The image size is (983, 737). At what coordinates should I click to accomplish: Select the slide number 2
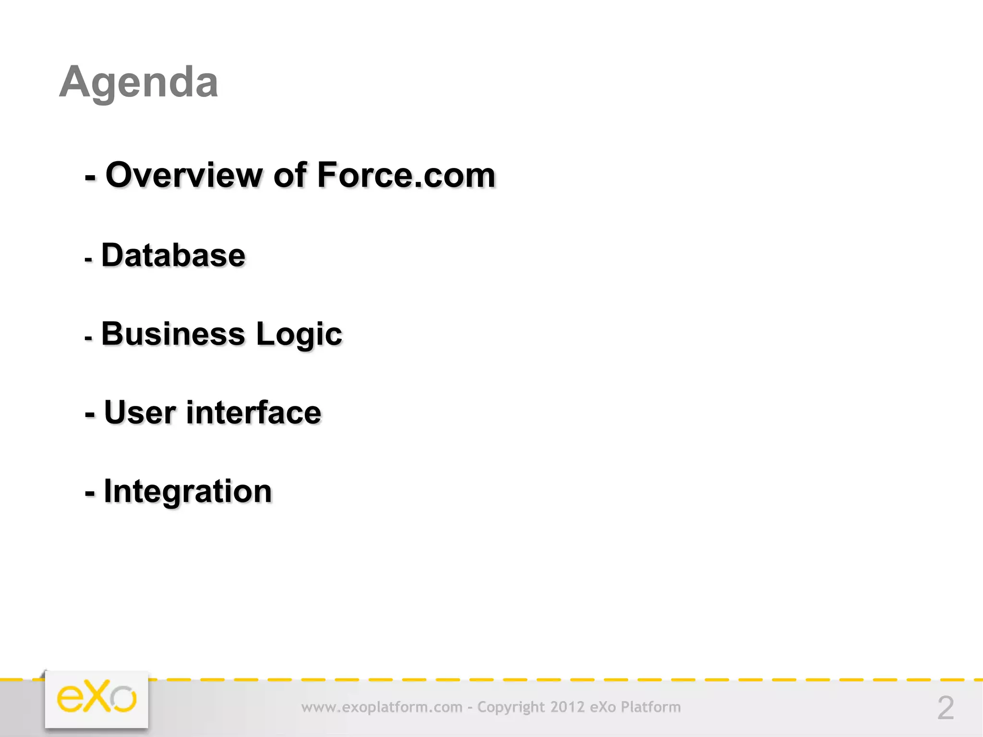click(945, 708)
